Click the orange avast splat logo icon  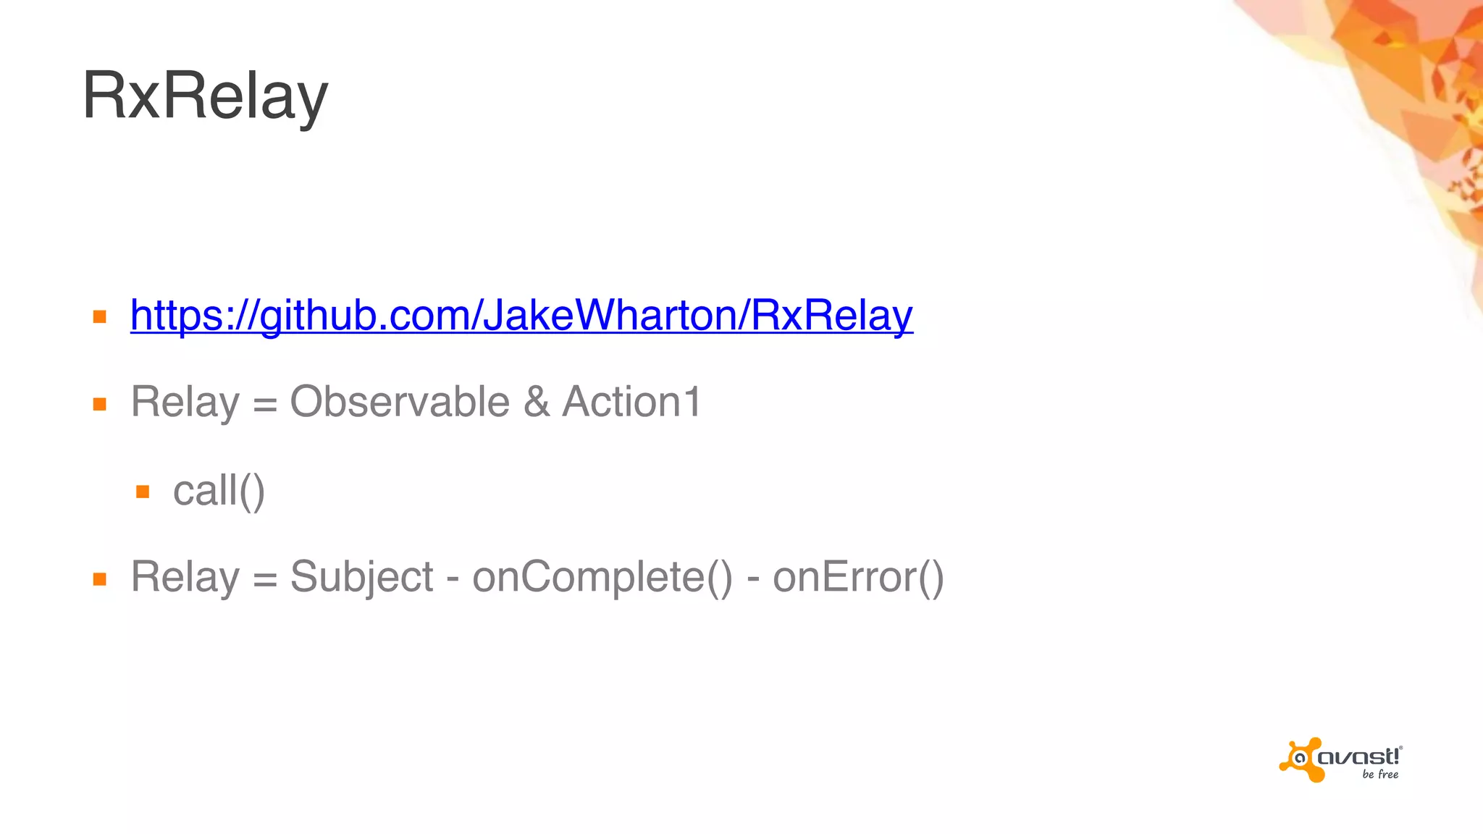tap(1301, 759)
